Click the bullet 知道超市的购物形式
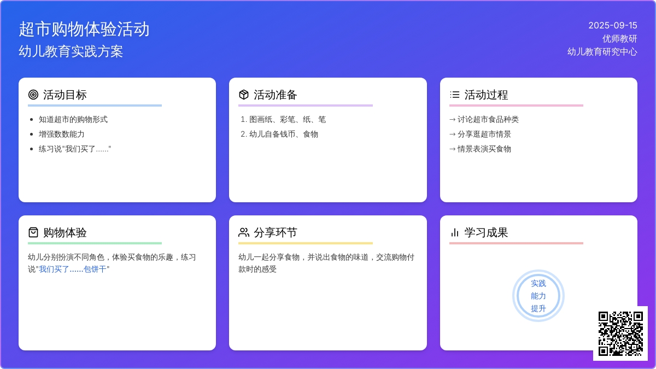This screenshot has height=369, width=656. [x=73, y=119]
